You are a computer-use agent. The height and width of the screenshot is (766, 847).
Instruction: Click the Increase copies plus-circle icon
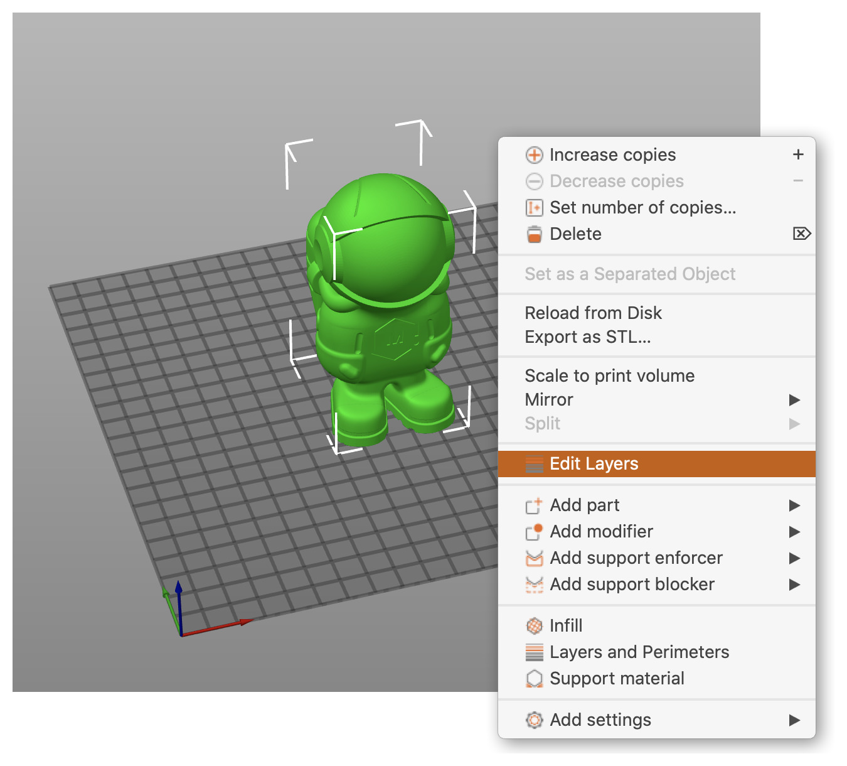(534, 155)
